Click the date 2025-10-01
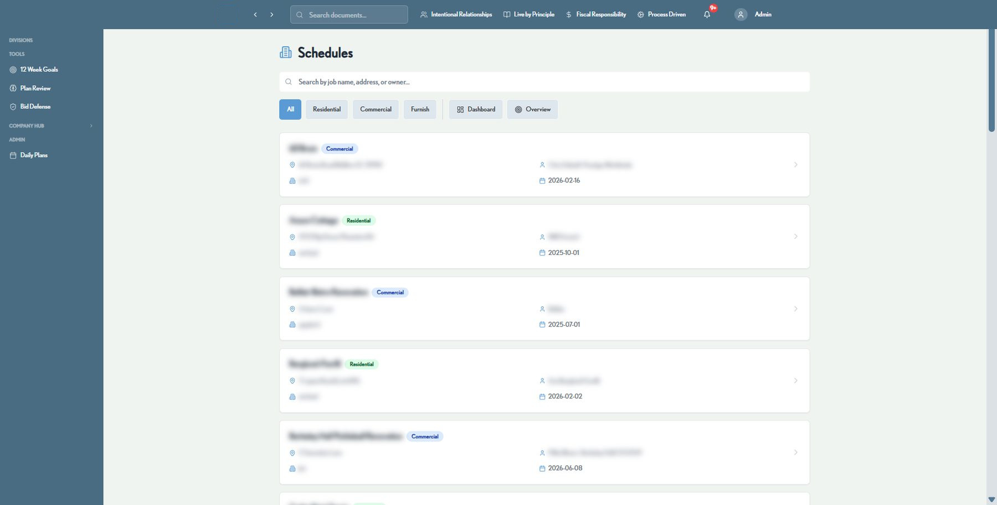 [x=563, y=253]
